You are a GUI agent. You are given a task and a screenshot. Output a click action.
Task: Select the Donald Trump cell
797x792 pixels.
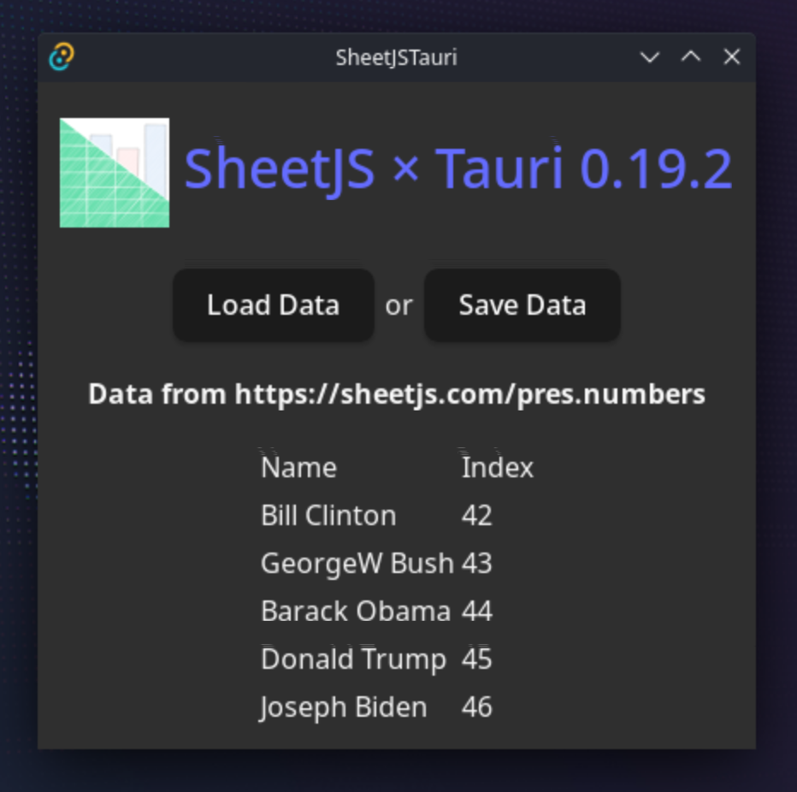[353, 659]
